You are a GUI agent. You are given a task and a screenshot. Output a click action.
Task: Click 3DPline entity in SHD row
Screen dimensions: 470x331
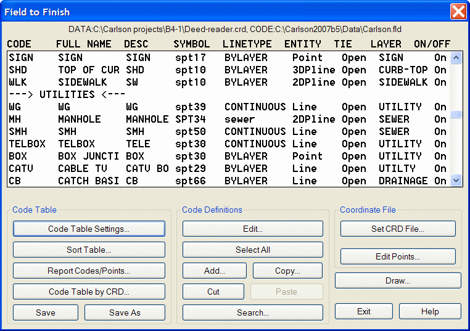point(313,70)
